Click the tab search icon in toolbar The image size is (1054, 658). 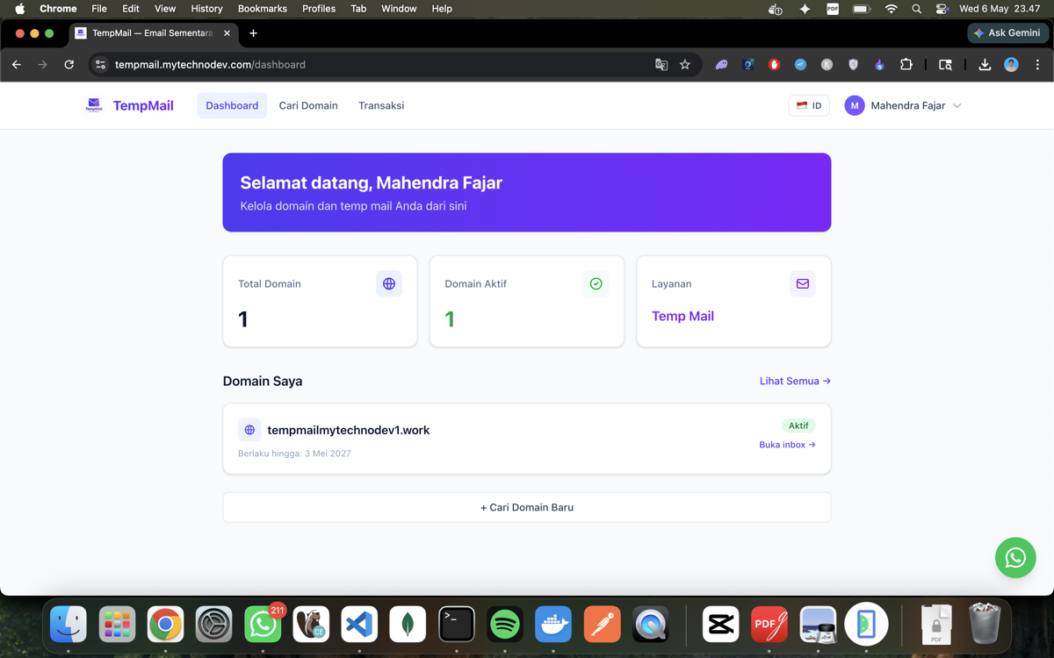pos(945,64)
